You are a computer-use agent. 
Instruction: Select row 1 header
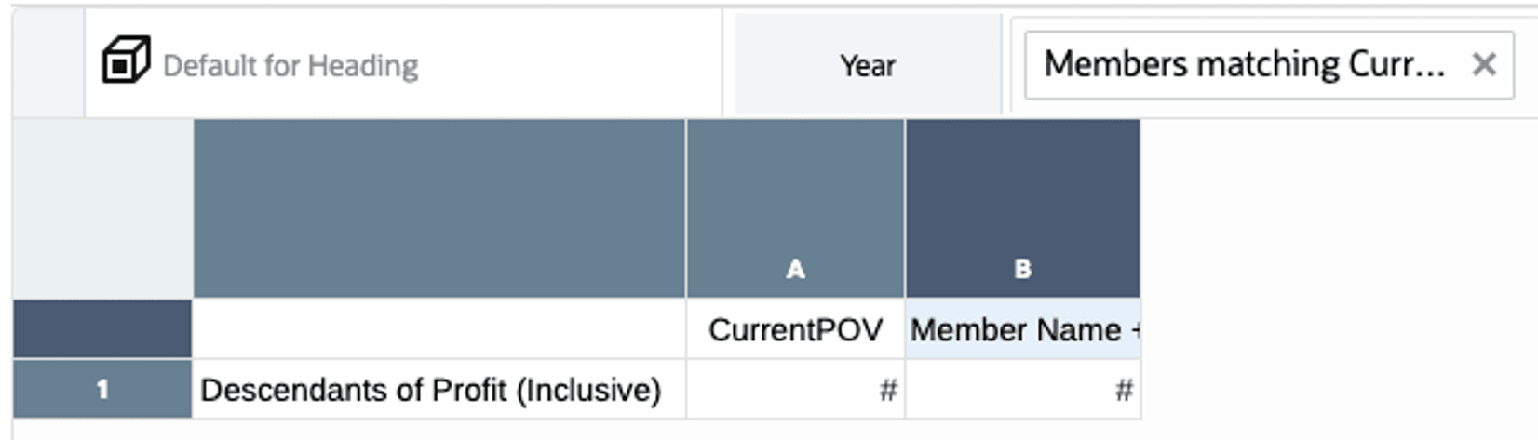click(102, 389)
